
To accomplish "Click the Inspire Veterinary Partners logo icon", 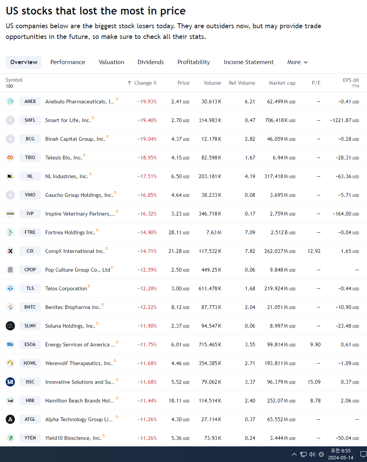I will (10, 214).
